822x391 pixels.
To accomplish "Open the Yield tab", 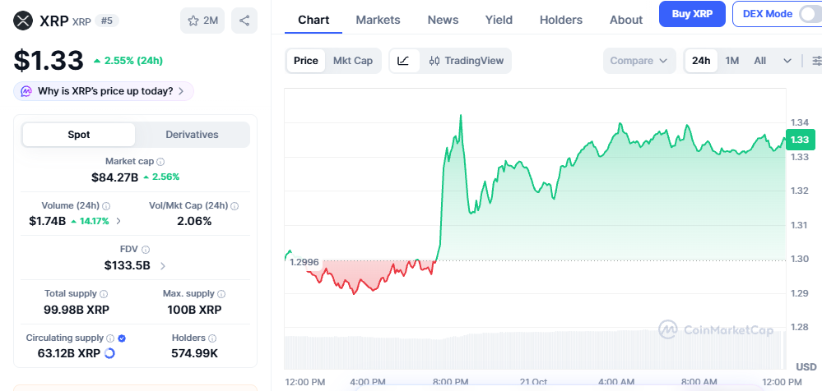I will (499, 20).
